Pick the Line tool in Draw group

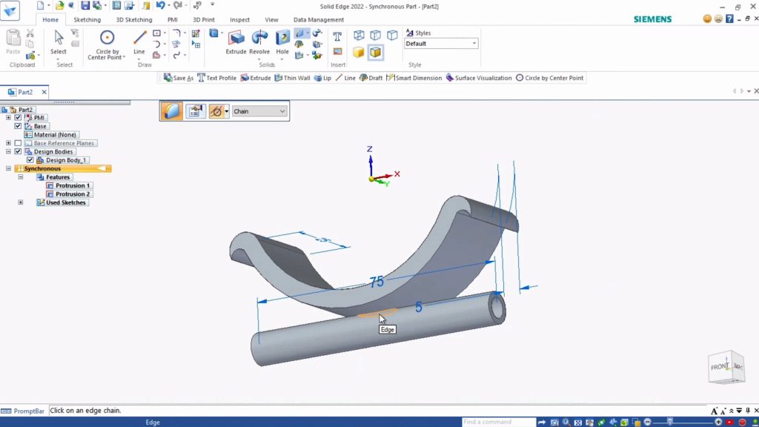[x=139, y=43]
